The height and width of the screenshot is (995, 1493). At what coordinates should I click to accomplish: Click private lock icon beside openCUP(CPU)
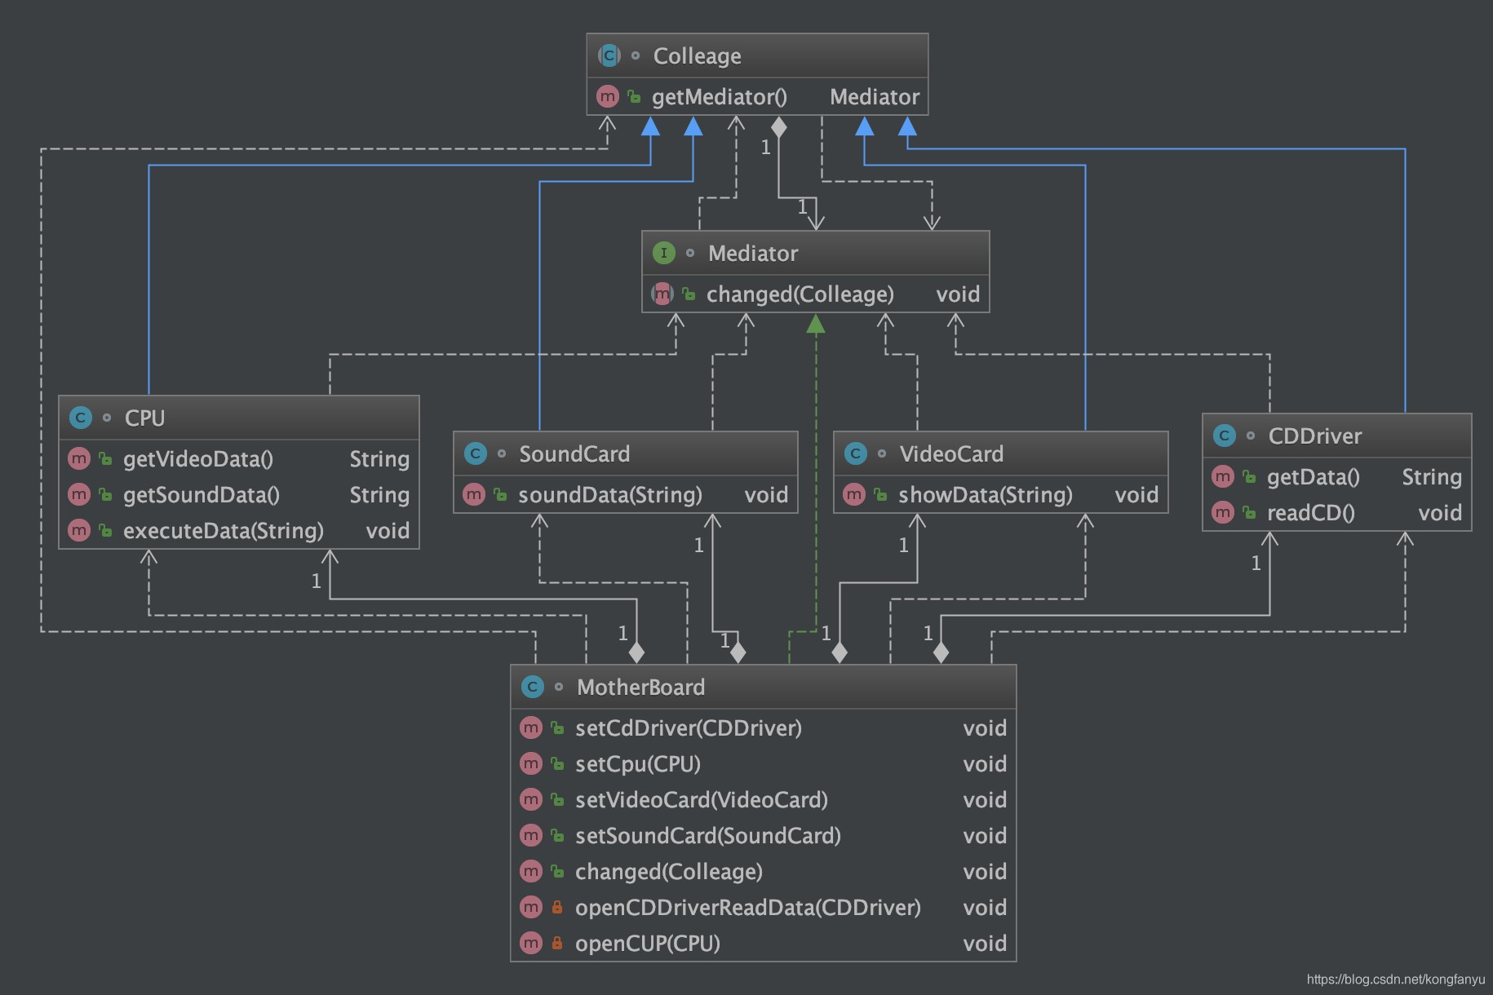[x=557, y=943]
